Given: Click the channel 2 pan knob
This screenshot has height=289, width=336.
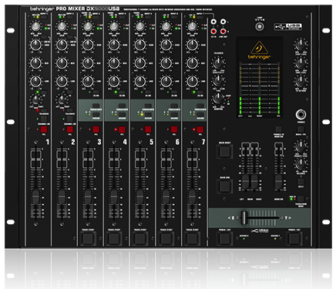Looking at the screenshot, I should click(62, 99).
